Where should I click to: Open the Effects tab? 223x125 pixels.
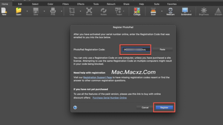[x=81, y=4]
